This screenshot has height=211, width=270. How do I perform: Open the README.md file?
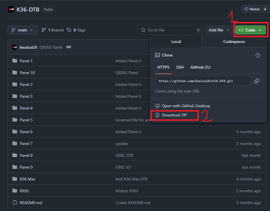[x=31, y=203]
